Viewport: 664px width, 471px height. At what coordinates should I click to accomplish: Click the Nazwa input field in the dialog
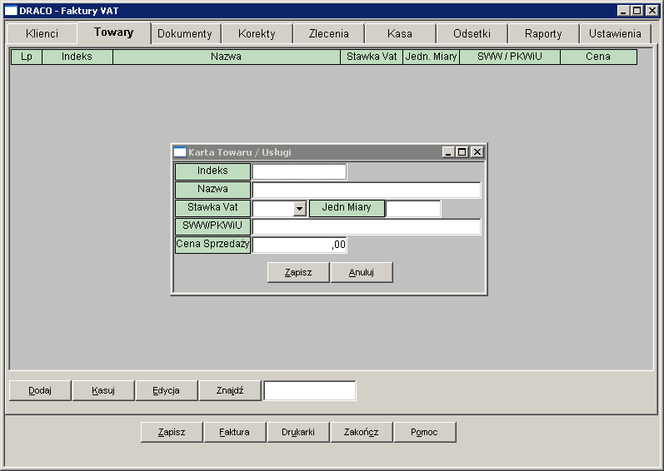click(x=367, y=190)
